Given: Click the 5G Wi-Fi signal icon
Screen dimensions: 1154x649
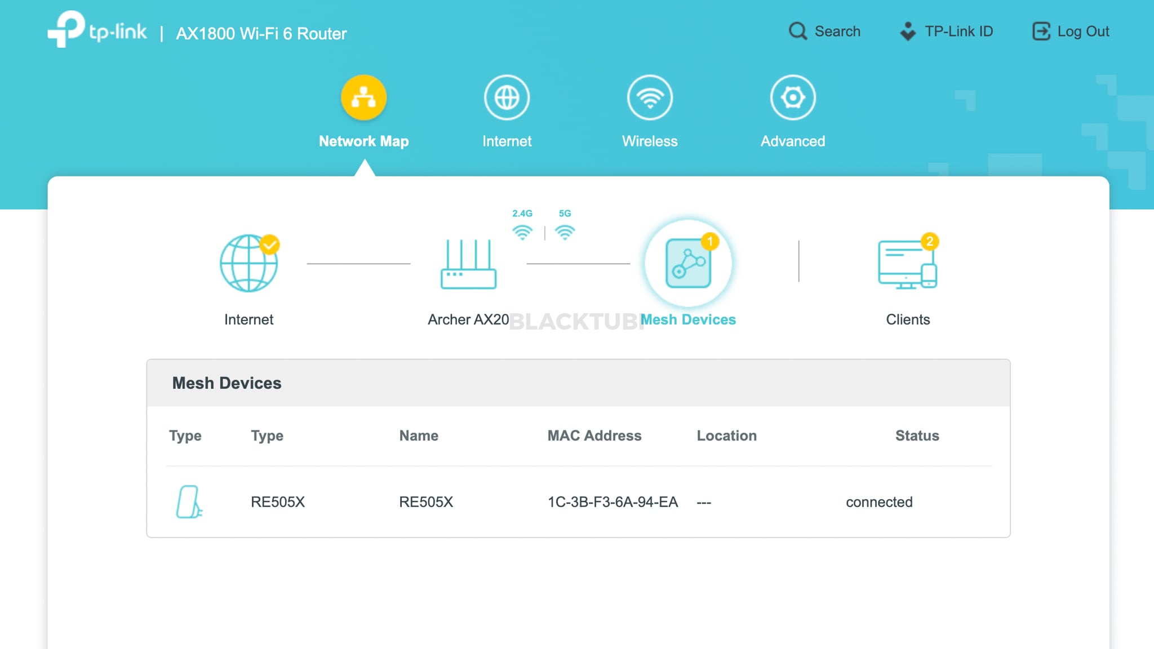Looking at the screenshot, I should pos(566,231).
